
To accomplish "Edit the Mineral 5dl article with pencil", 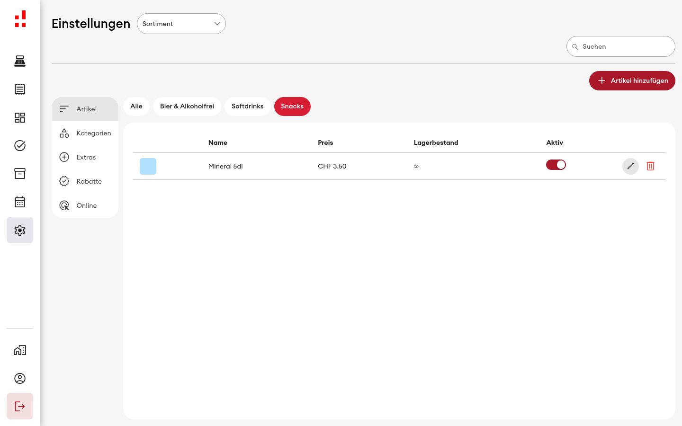I will pos(630,166).
